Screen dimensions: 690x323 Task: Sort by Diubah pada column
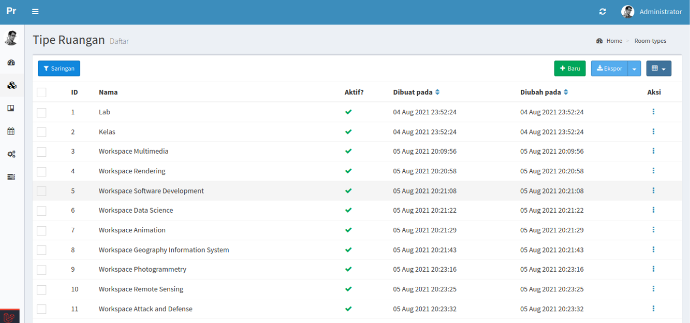[x=566, y=92]
